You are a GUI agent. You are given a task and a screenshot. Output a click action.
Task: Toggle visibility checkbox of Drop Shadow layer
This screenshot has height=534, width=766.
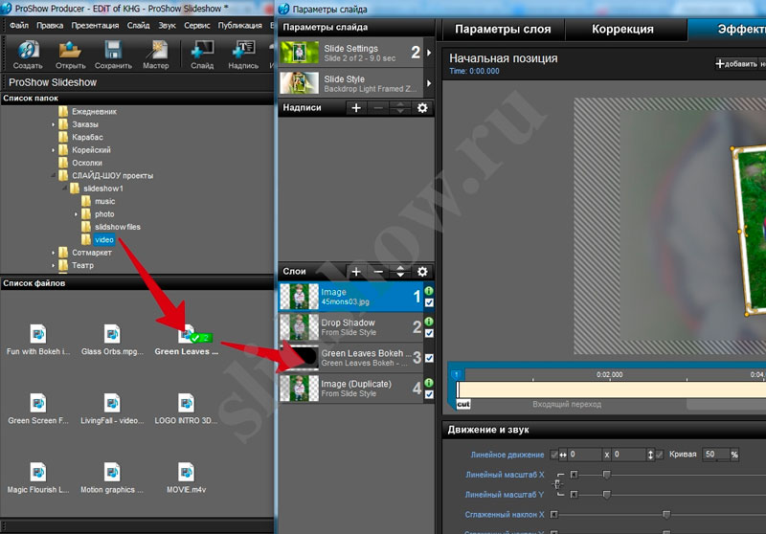429,333
